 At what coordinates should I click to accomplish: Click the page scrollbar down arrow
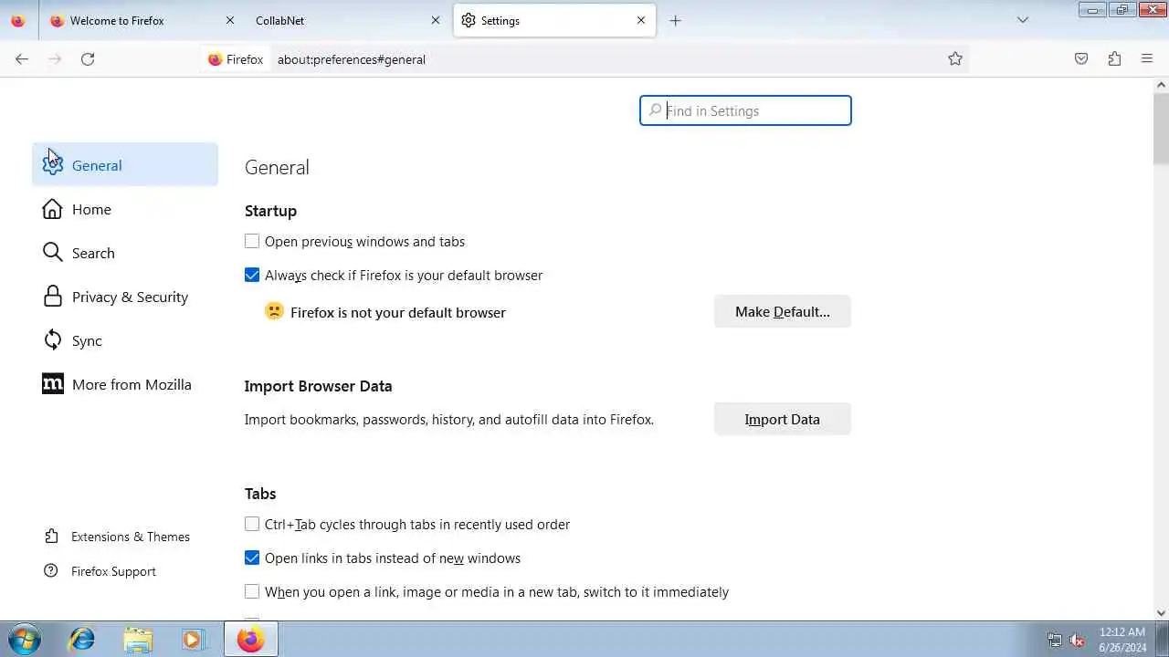tap(1161, 613)
